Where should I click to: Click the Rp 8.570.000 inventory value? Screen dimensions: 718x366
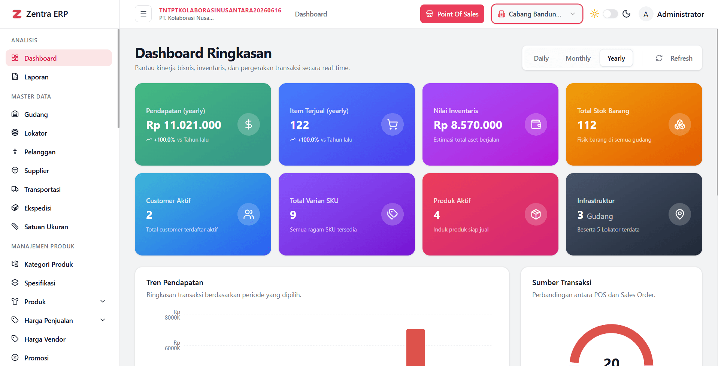pyautogui.click(x=468, y=125)
